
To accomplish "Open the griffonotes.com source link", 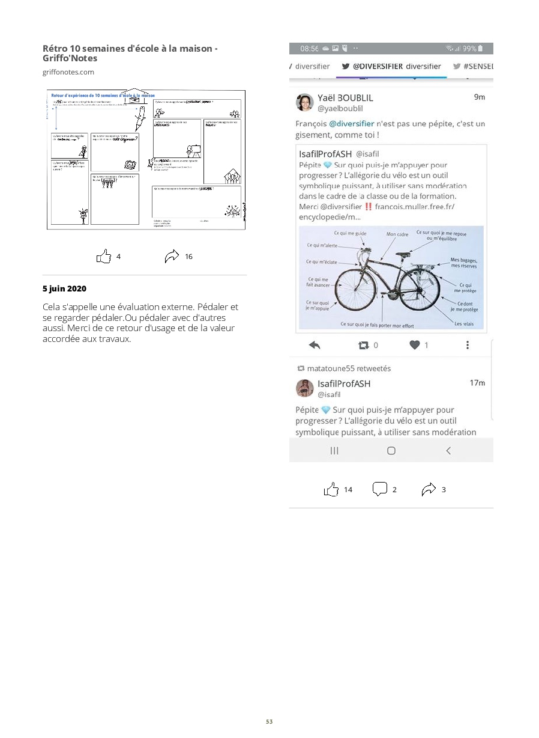I will (68, 72).
